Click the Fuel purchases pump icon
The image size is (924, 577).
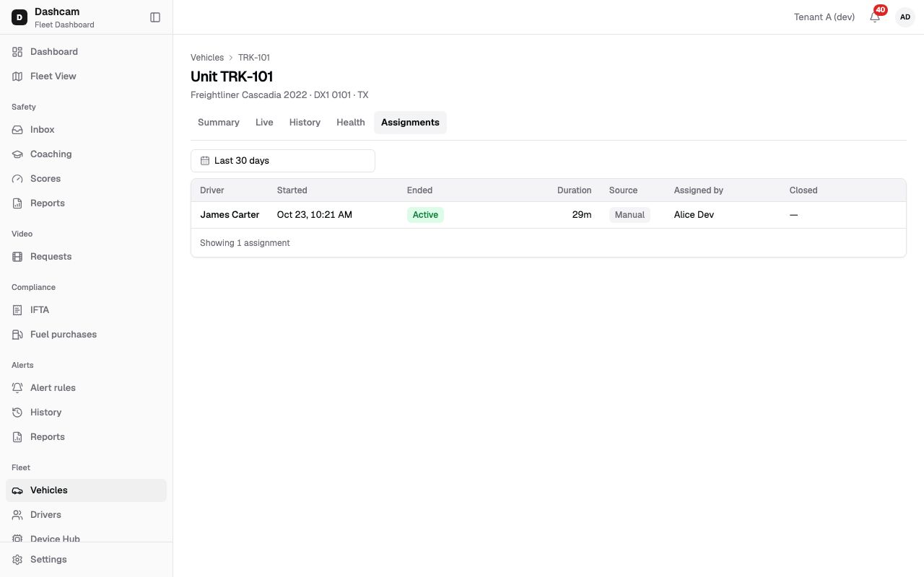17,335
